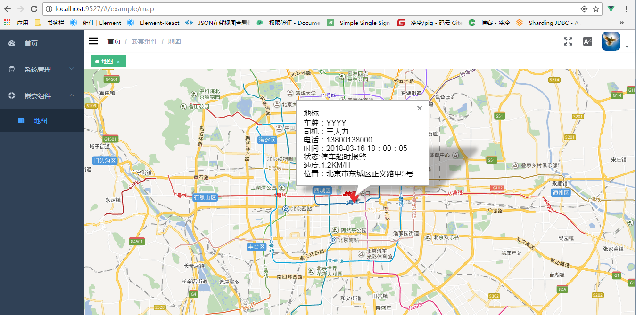Click the 嵌套组件 up chevron
The width and height of the screenshot is (636, 315).
click(72, 95)
